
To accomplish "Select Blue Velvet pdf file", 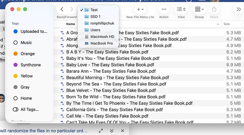I will point(111,90).
